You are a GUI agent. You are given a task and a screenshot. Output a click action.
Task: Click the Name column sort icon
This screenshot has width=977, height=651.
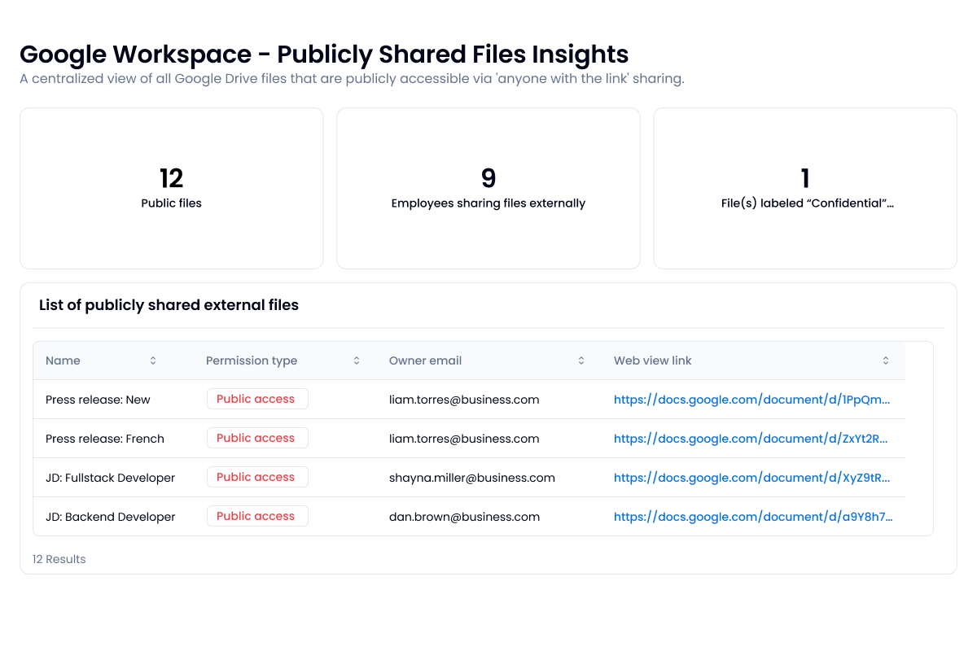click(152, 360)
